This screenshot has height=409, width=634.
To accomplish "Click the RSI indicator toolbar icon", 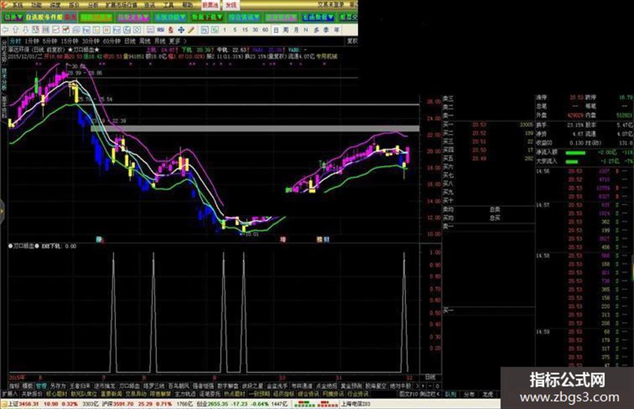I will pyautogui.click(x=160, y=30).
